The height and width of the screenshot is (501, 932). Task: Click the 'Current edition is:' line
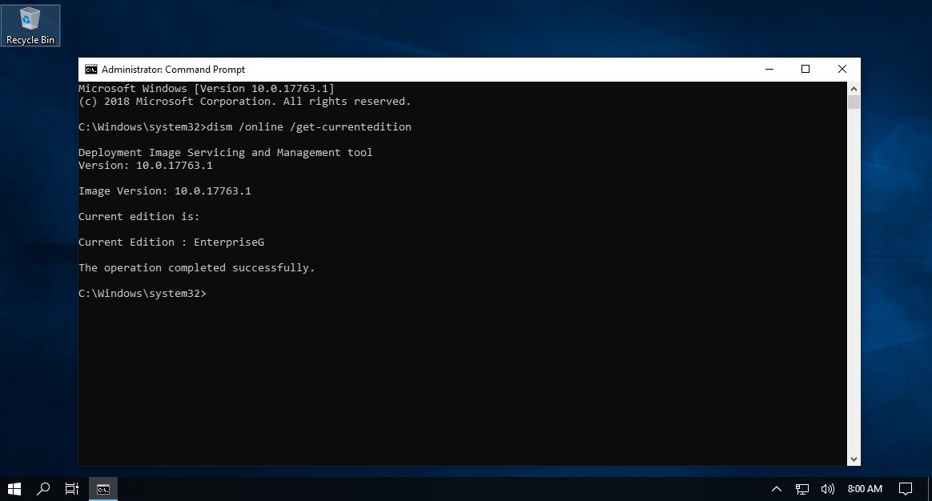pos(139,216)
